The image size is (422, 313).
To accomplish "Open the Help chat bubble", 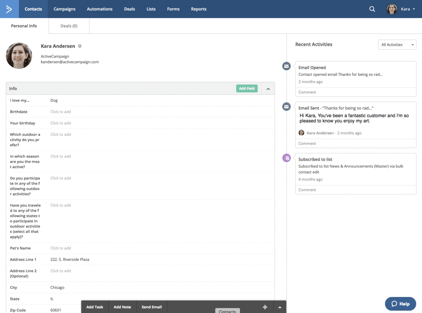I will pos(400,304).
